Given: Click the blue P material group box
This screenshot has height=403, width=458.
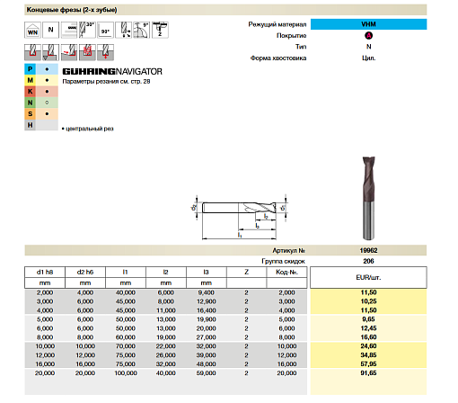Looking at the screenshot, I should pos(30,69).
